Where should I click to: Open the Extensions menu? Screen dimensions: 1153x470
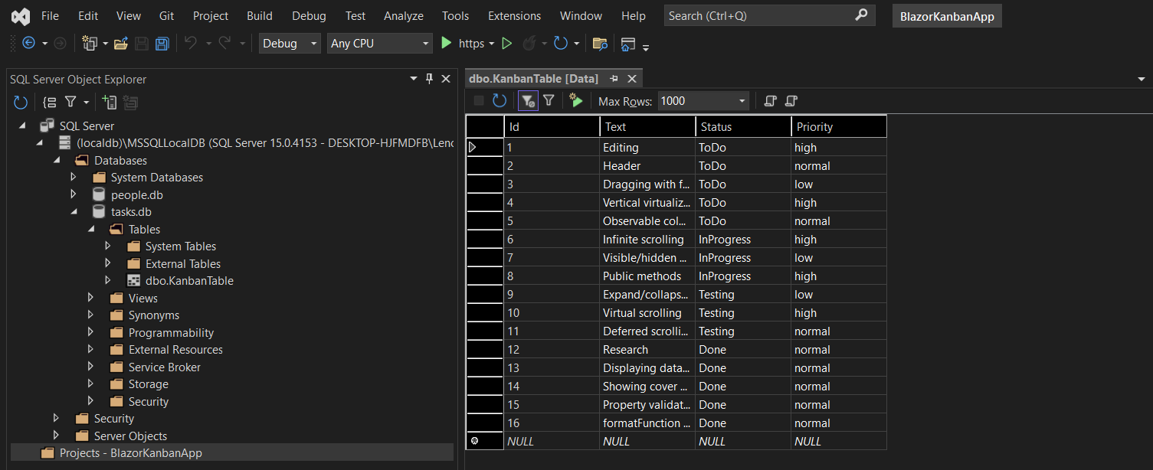[x=514, y=15]
